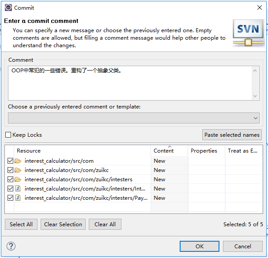Enable the Keep Locks checkbox
Screen dimensions: 268x258
click(8, 135)
